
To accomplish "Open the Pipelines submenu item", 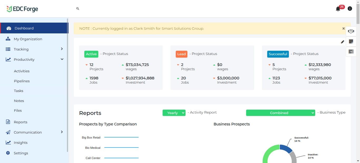I will coord(22,81).
